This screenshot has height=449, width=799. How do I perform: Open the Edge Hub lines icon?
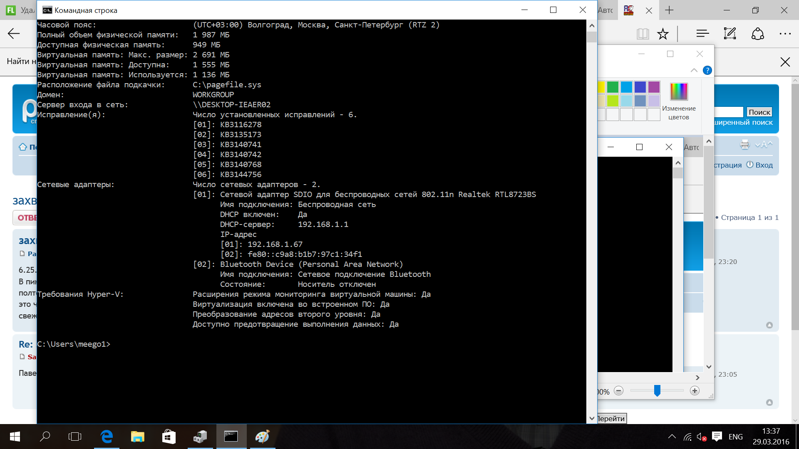tap(702, 34)
